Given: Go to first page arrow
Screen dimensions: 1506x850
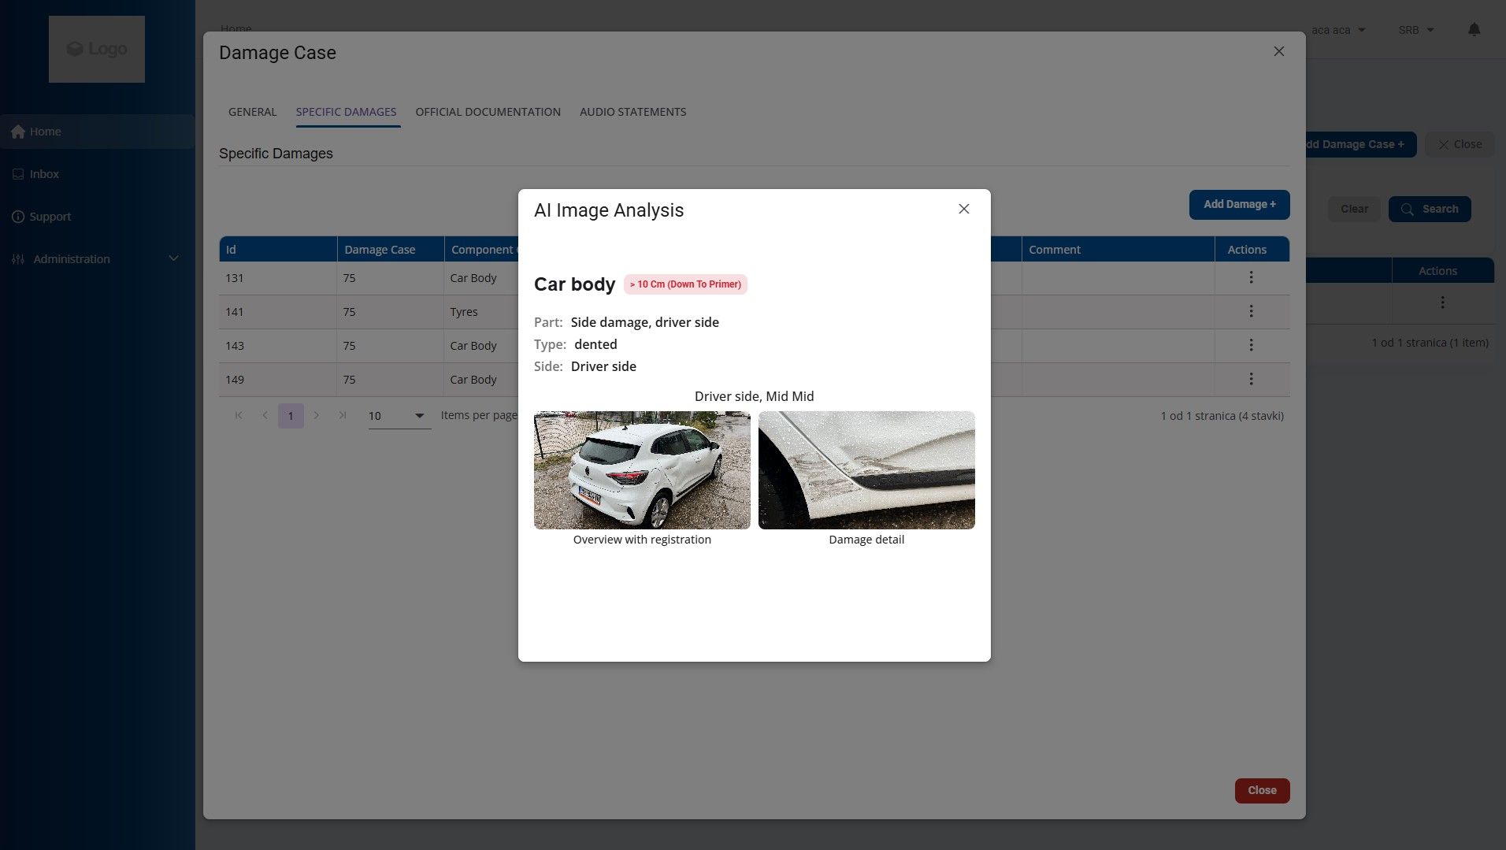Looking at the screenshot, I should click(x=239, y=415).
